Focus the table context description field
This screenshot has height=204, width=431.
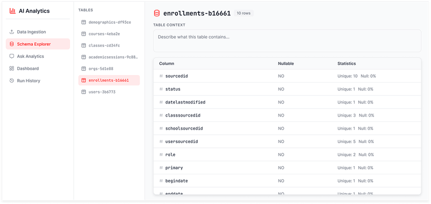point(287,40)
